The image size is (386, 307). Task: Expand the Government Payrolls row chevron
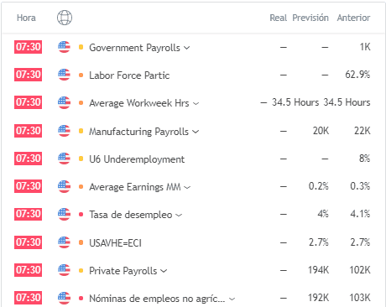coord(187,48)
